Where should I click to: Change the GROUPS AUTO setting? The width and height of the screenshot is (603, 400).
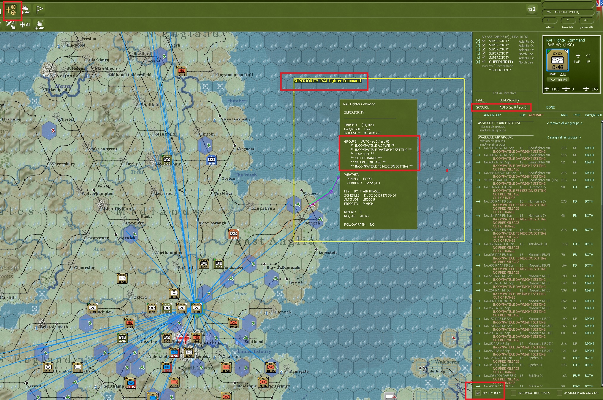[x=513, y=107]
